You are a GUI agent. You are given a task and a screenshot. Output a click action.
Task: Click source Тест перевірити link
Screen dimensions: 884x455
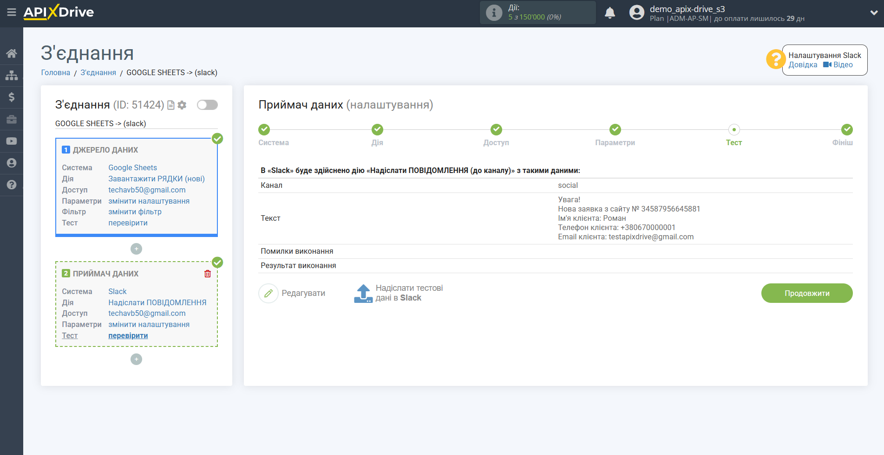[x=128, y=223]
